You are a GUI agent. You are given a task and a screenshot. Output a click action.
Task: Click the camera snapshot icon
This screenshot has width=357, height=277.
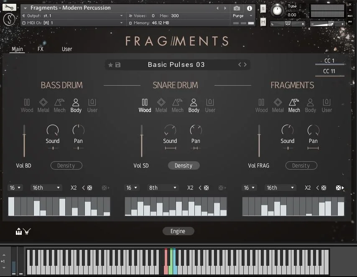[237, 8]
